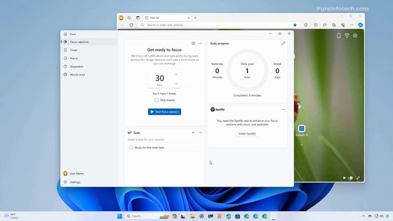Click the 30 minutes duration field
Image resolution: width=393 pixels, height=221 pixels.
coord(160,79)
